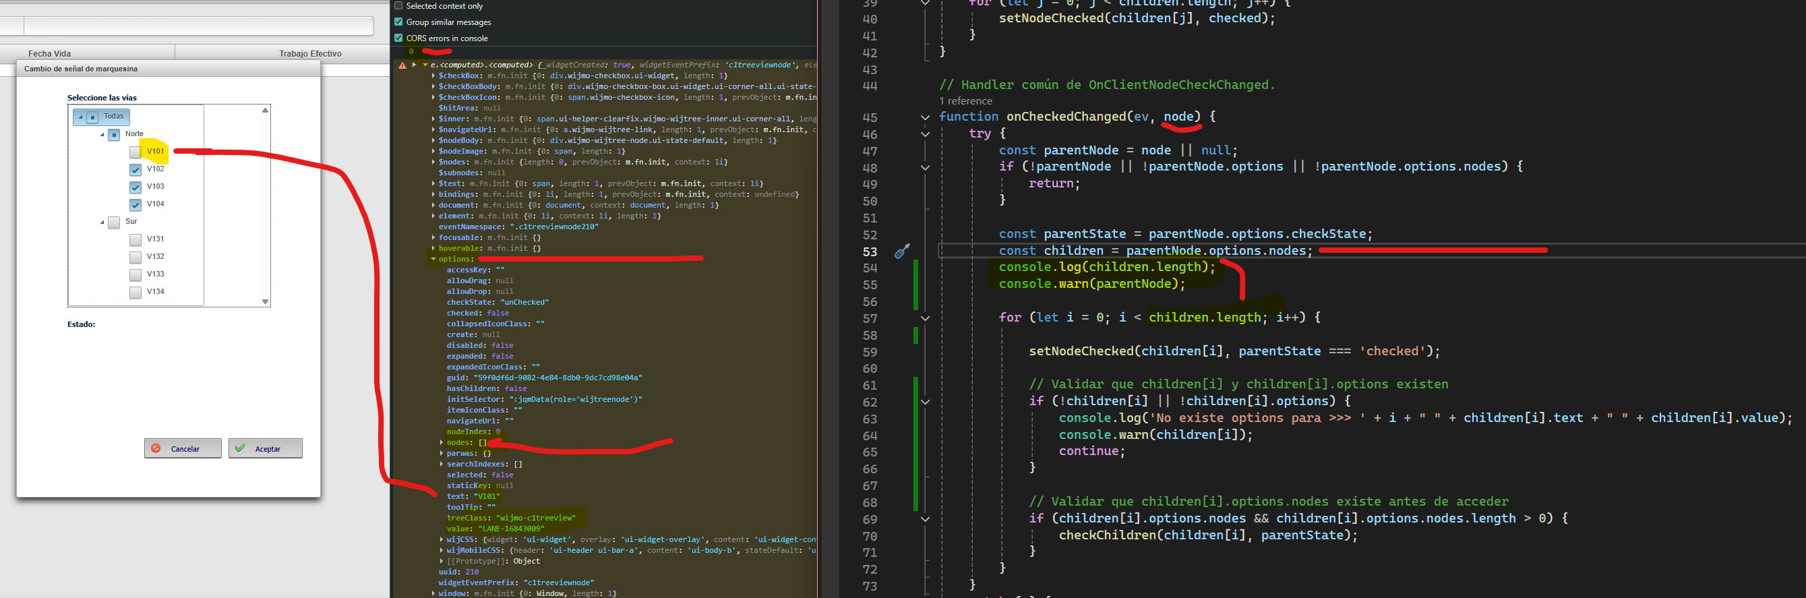Expand the window property in console
This screenshot has height=598, width=1806.
tap(433, 593)
